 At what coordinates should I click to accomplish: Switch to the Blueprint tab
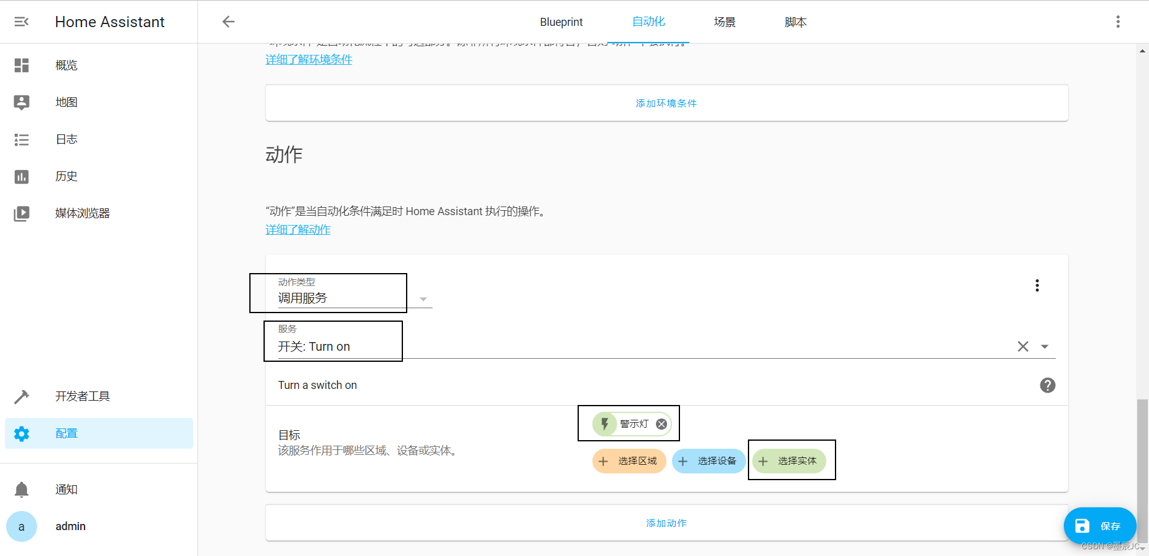[x=561, y=22]
